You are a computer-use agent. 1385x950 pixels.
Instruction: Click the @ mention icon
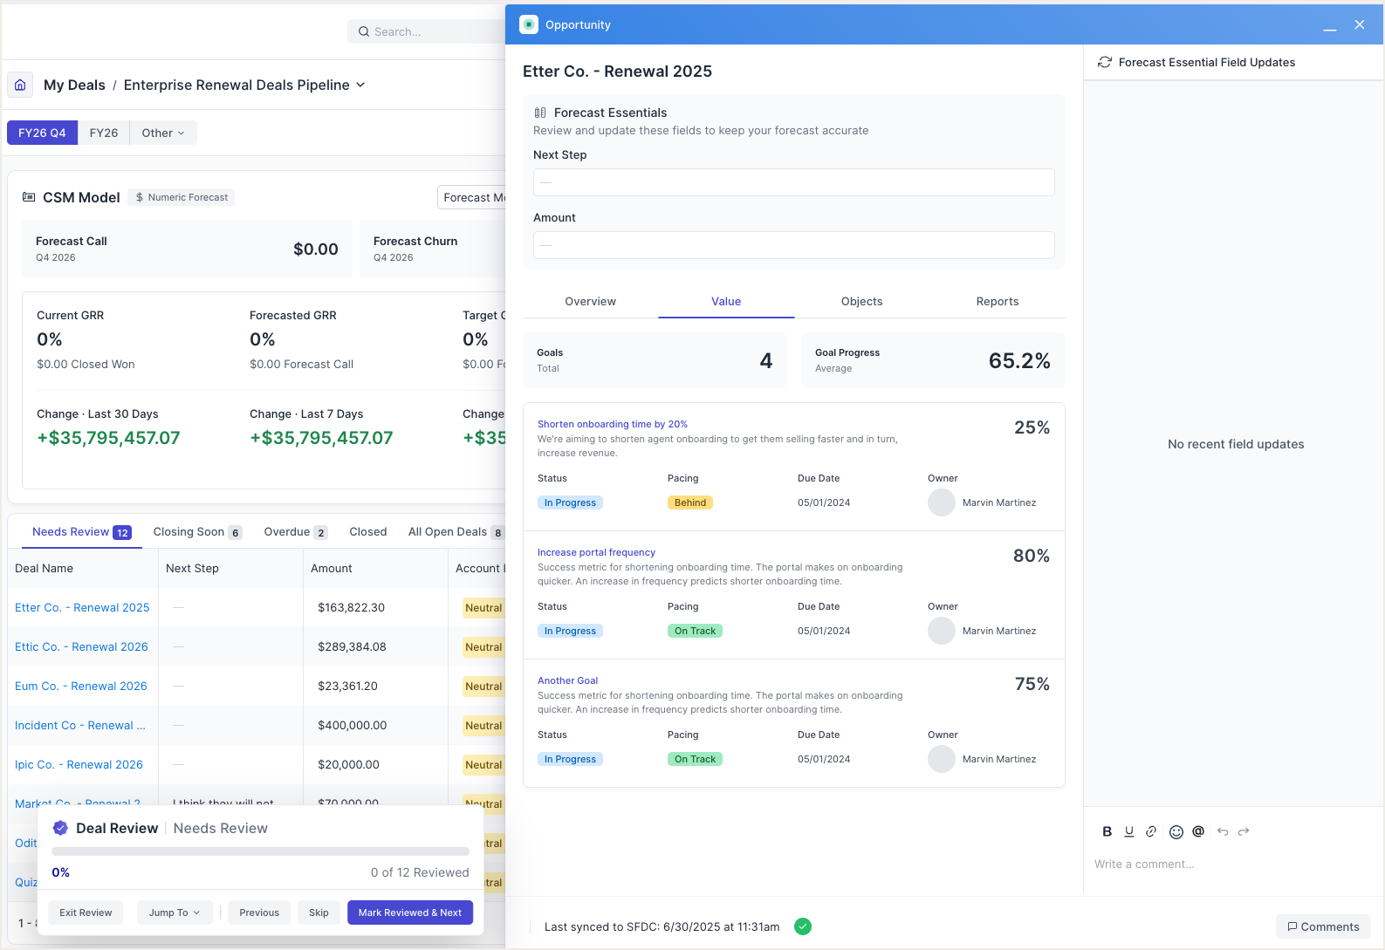tap(1198, 831)
